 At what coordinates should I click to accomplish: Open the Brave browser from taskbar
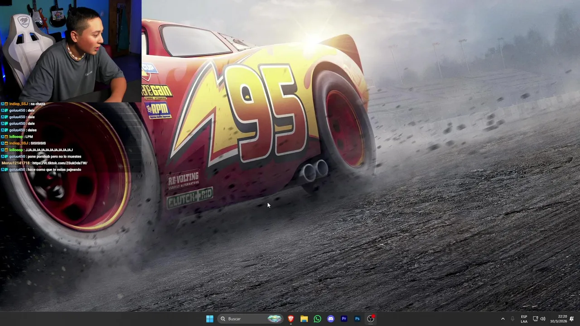[291, 319]
